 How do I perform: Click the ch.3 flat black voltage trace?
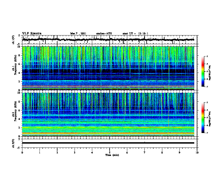pyautogui.click(x=108, y=143)
